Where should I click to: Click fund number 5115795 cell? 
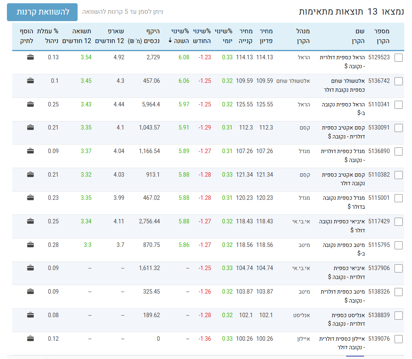tap(379, 245)
